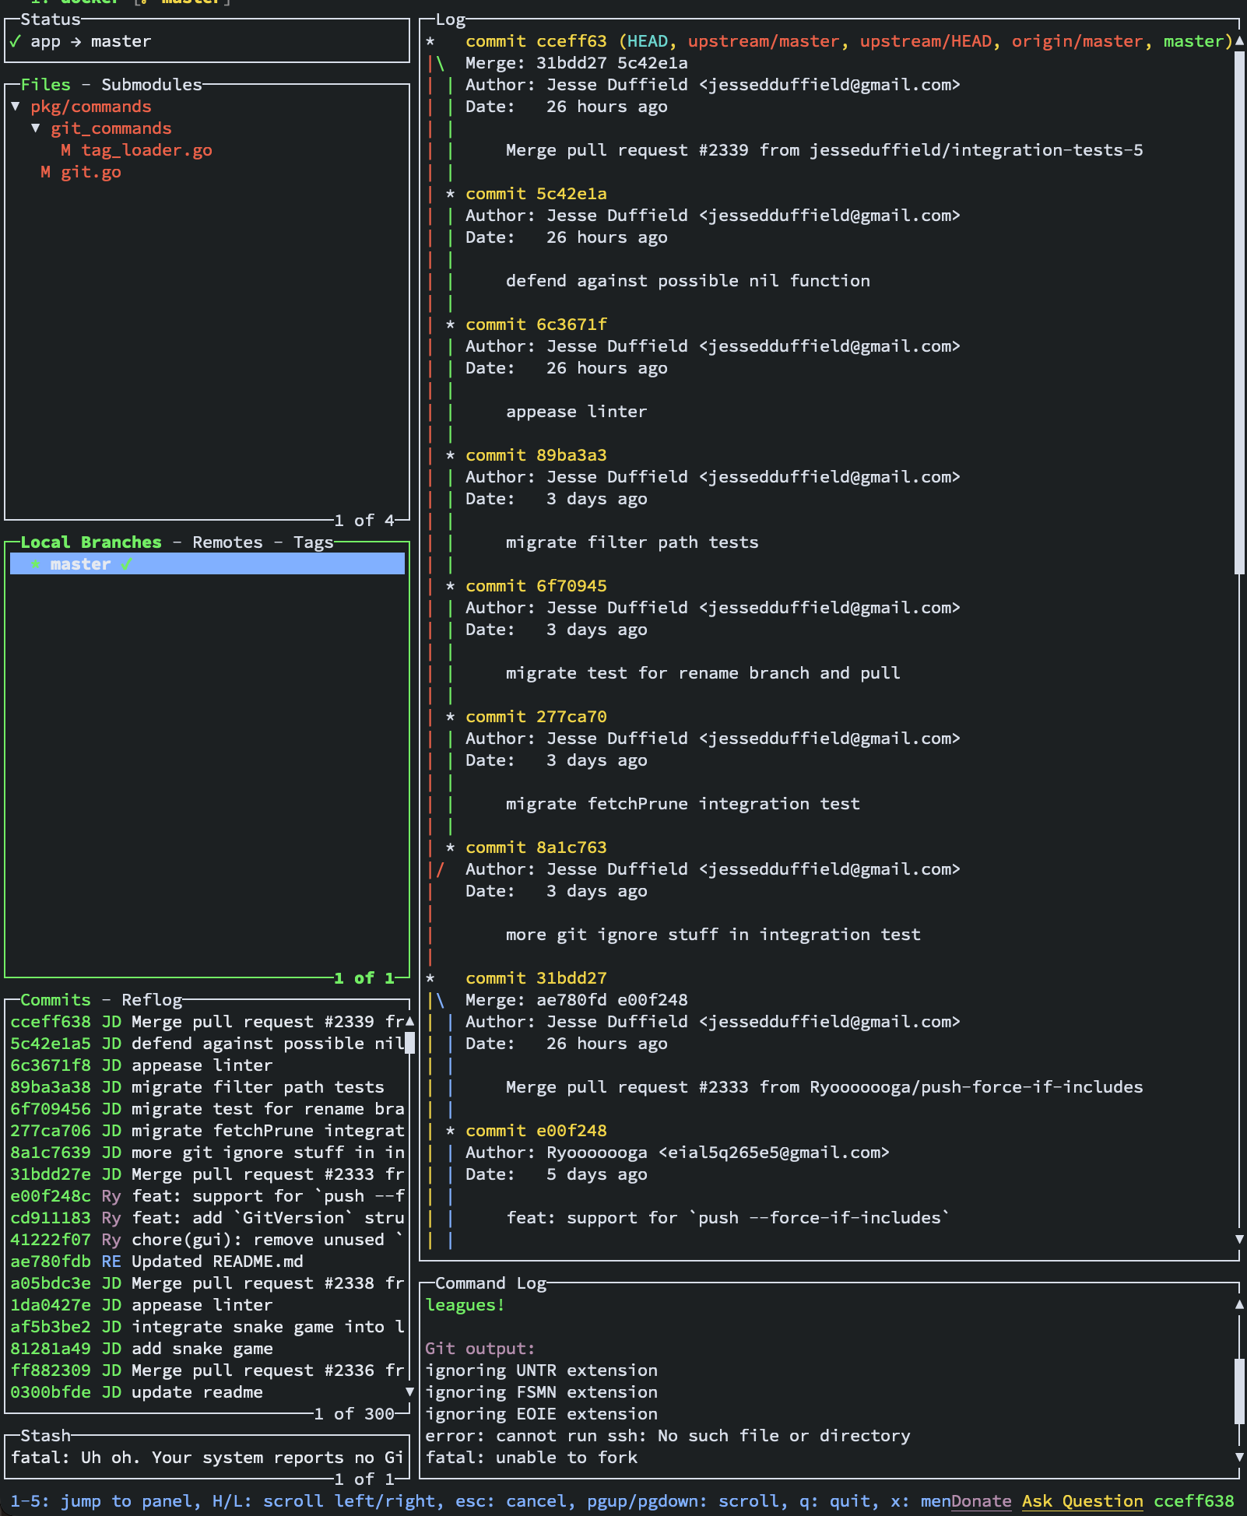Click the Commits panel scrollbar thumb
Image resolution: width=1247 pixels, height=1516 pixels.
tap(409, 1043)
